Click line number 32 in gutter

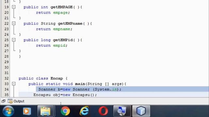(x=7, y=78)
